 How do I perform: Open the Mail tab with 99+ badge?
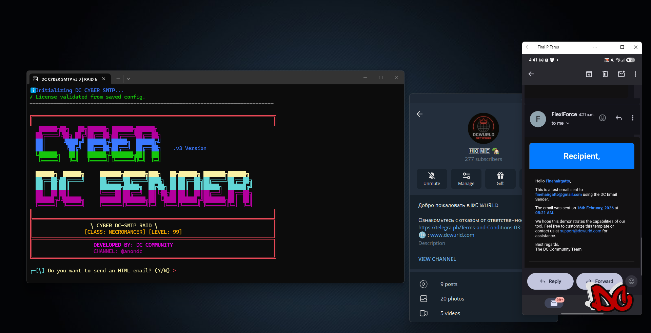(554, 303)
